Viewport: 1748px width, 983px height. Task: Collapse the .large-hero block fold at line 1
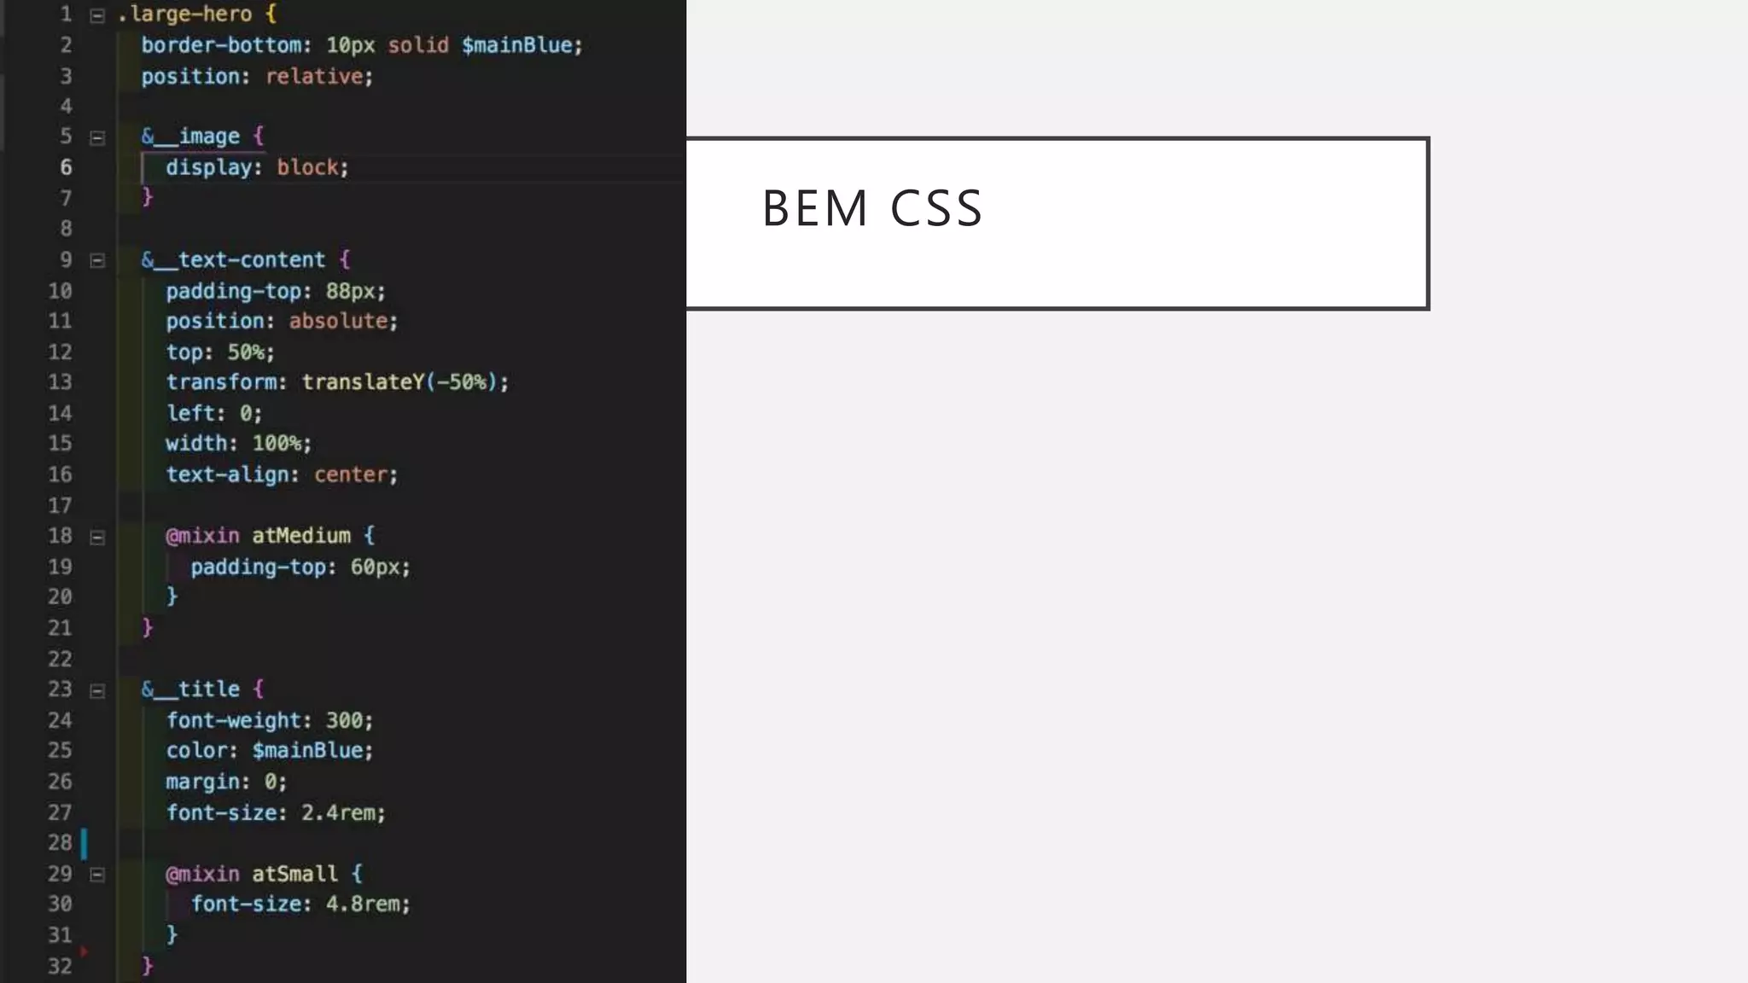point(97,15)
